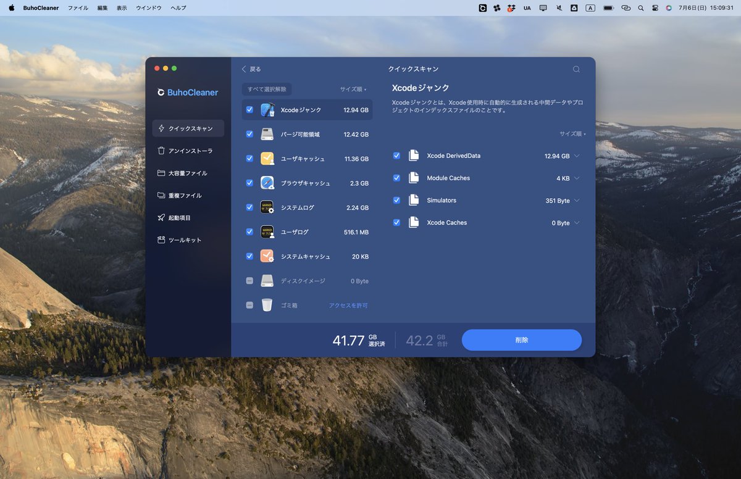Open the 表示 menu

click(x=122, y=8)
